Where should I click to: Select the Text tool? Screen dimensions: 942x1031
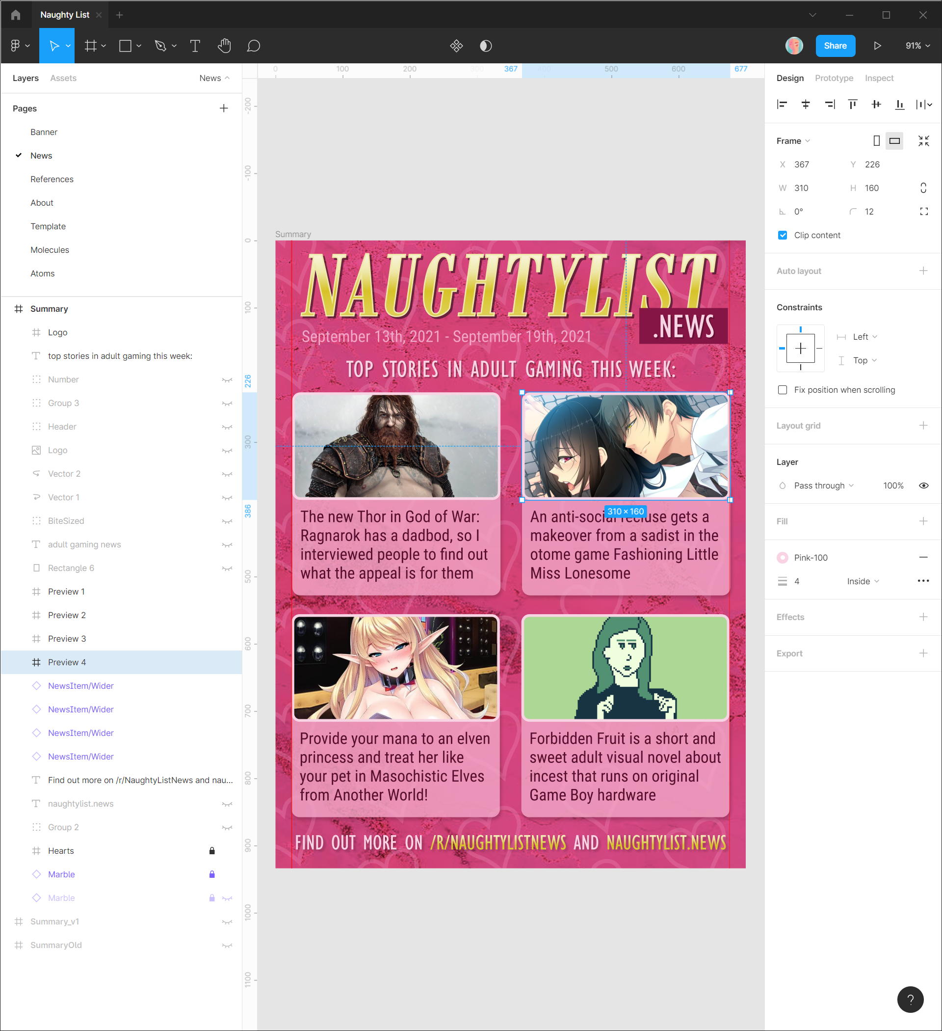click(x=195, y=46)
